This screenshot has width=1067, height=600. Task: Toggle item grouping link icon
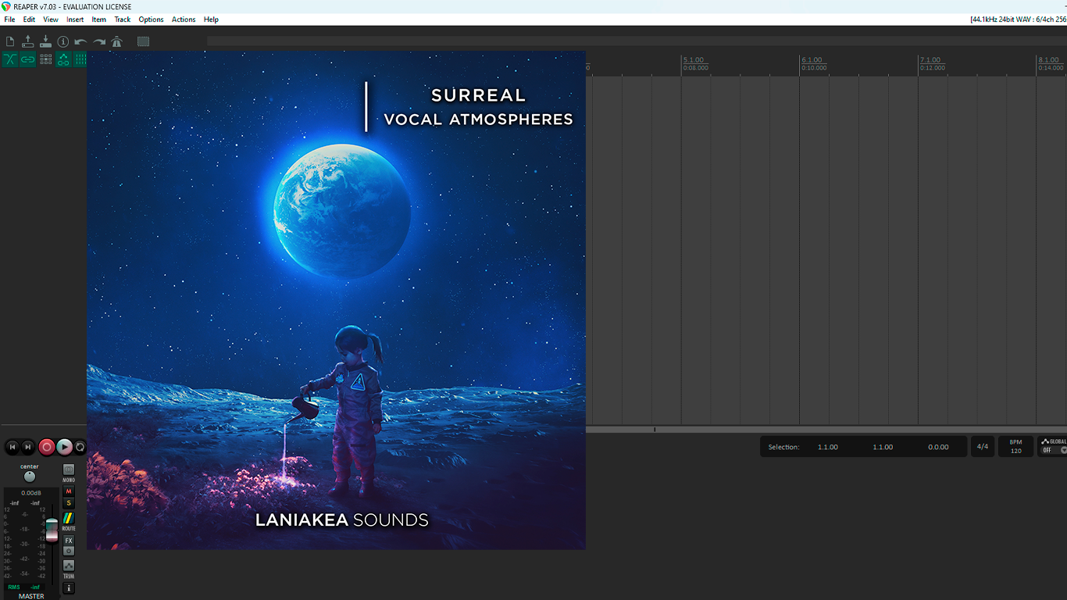click(x=28, y=59)
